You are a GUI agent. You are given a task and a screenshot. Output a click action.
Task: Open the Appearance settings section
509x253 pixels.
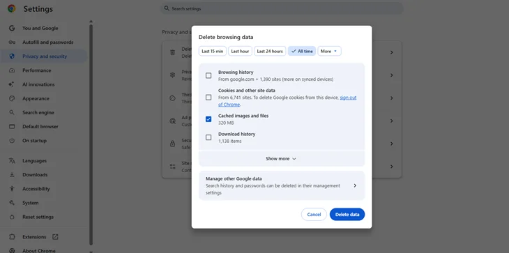tap(44, 98)
